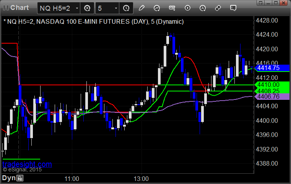Expand the NQ H5=2 symbol dropdown arrow
Screen dimensions: 291x184
77,8
